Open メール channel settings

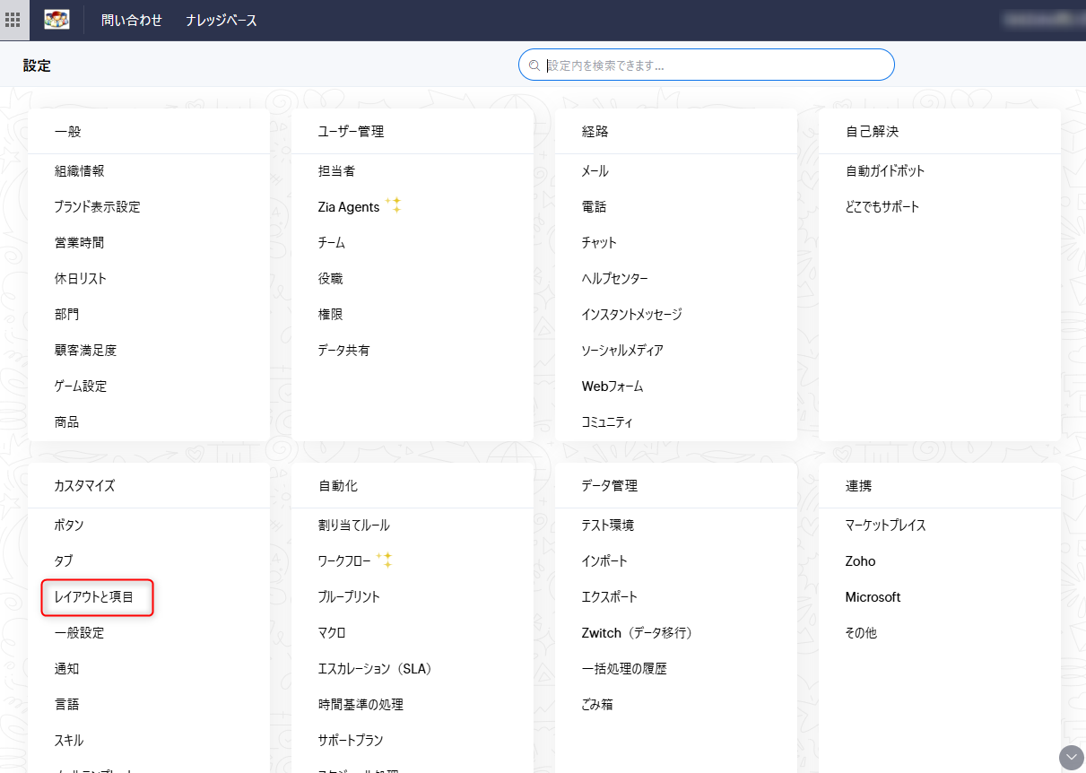tap(595, 171)
